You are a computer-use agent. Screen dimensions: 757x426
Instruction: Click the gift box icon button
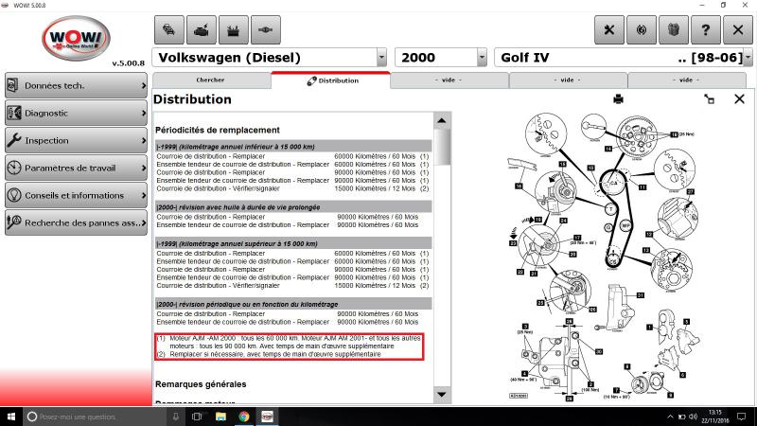[x=674, y=30]
